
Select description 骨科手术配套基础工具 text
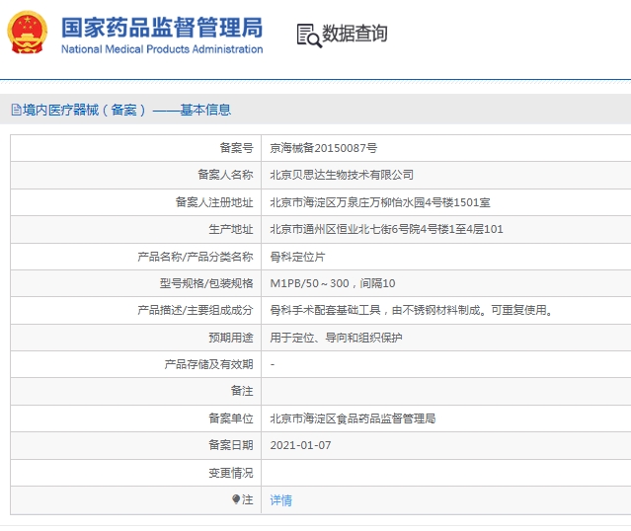click(412, 310)
